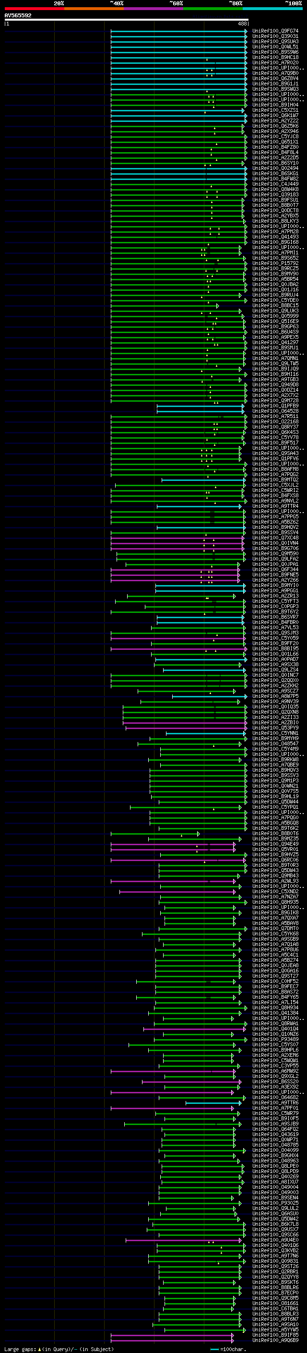307x1353 pixels.
Task: Open the UniRef100_Q9FG74 hit label
Action: (275, 31)
